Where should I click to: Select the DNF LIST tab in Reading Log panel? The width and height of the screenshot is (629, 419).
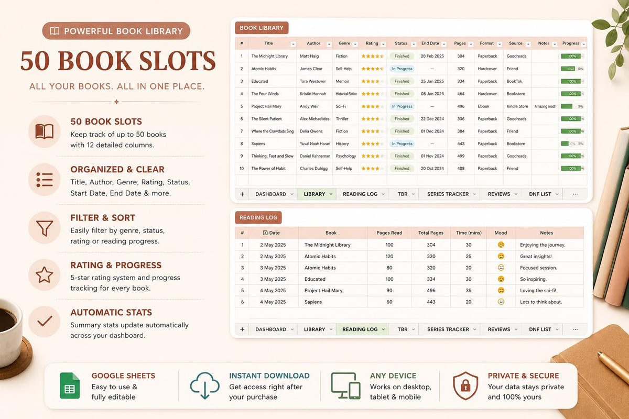coord(543,329)
